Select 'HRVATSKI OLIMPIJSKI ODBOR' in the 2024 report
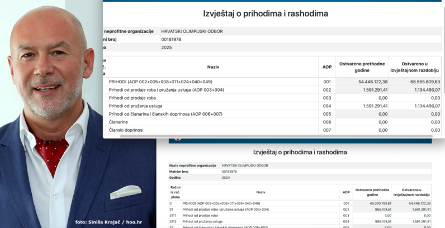This screenshot has width=445, height=228. pyautogui.click(x=245, y=165)
